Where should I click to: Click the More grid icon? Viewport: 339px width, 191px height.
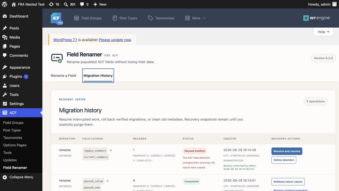[188, 18]
